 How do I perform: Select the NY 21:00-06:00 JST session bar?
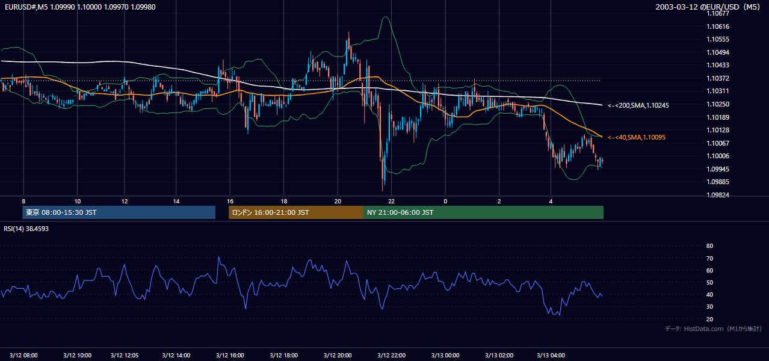coord(483,212)
